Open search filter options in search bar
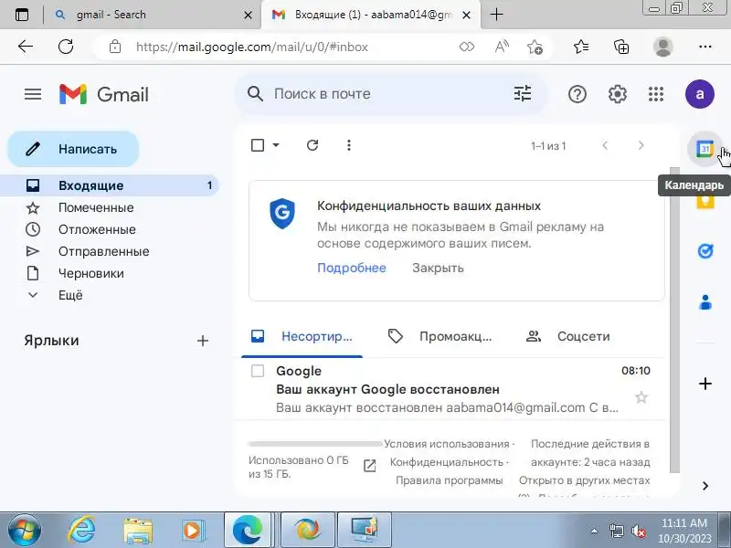This screenshot has width=731, height=548. [522, 94]
